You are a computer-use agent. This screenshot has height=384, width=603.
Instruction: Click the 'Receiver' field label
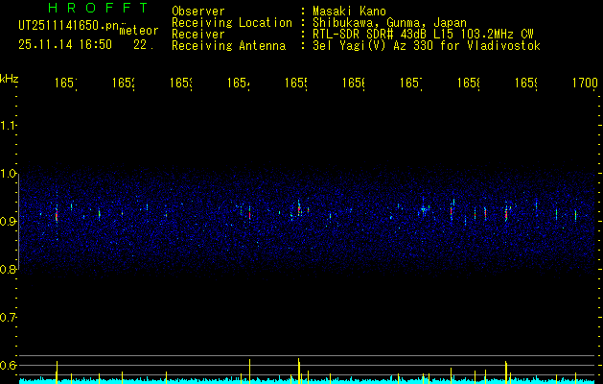198,35
